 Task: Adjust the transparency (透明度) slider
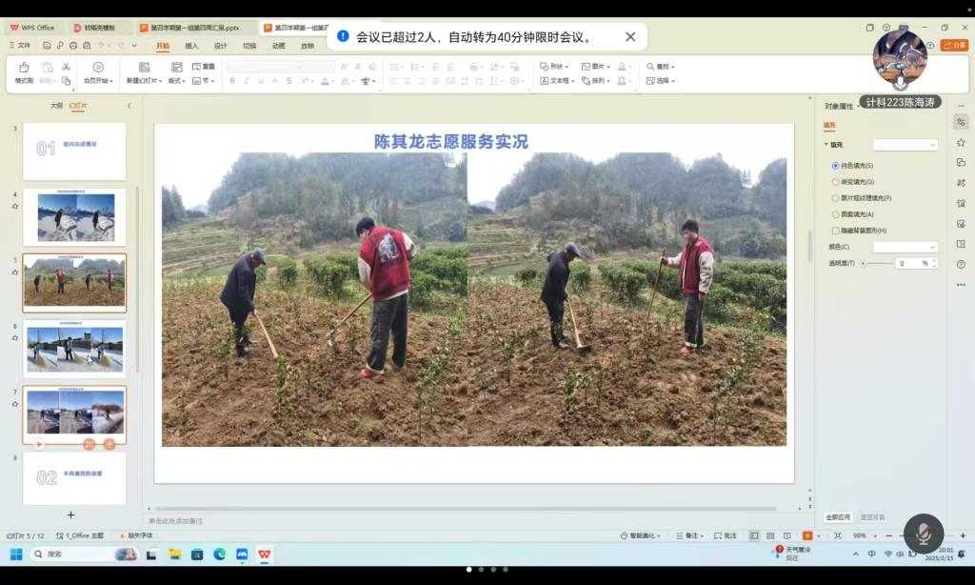pyautogui.click(x=863, y=263)
